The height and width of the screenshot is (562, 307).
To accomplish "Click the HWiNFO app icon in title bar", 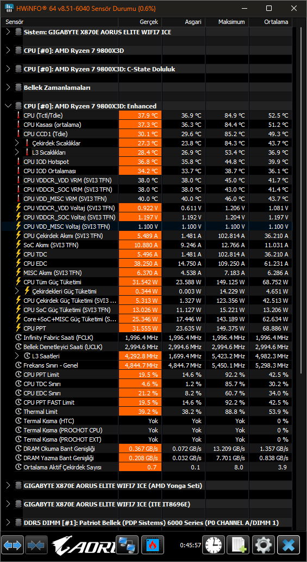I will coord(9,8).
